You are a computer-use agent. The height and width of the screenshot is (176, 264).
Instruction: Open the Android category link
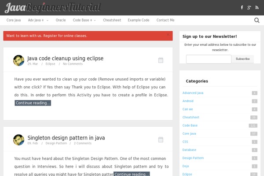coord(188,101)
